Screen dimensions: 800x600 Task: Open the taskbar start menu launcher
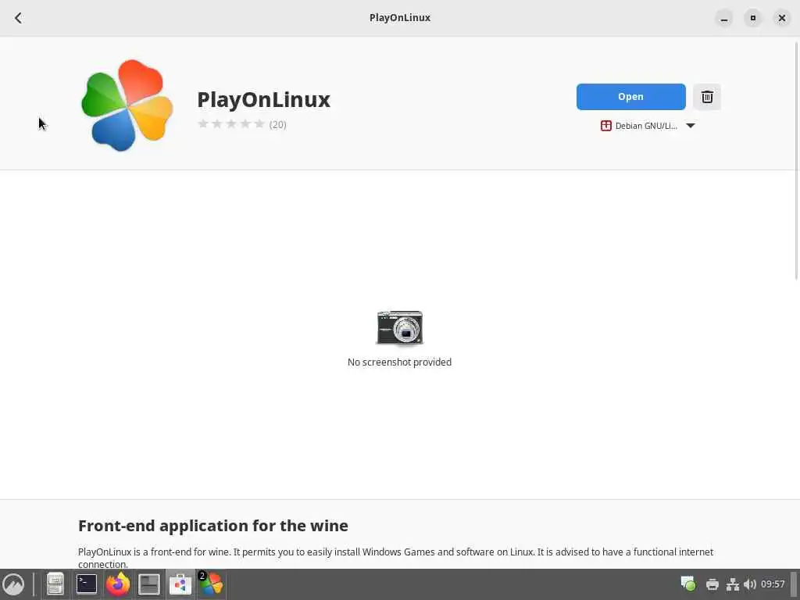13,584
